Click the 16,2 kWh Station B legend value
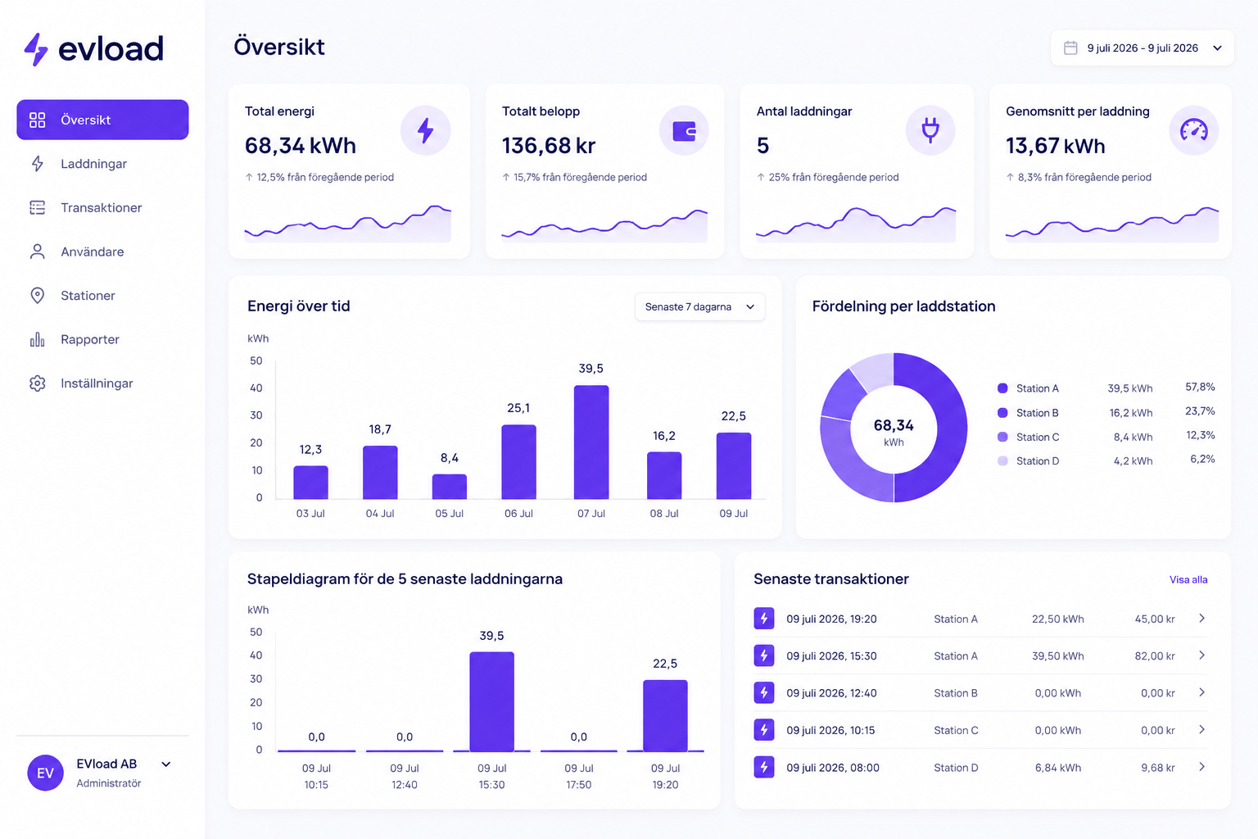The height and width of the screenshot is (839, 1258). 1131,413
